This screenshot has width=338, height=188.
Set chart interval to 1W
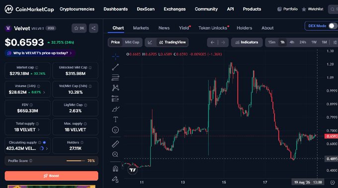point(314,42)
